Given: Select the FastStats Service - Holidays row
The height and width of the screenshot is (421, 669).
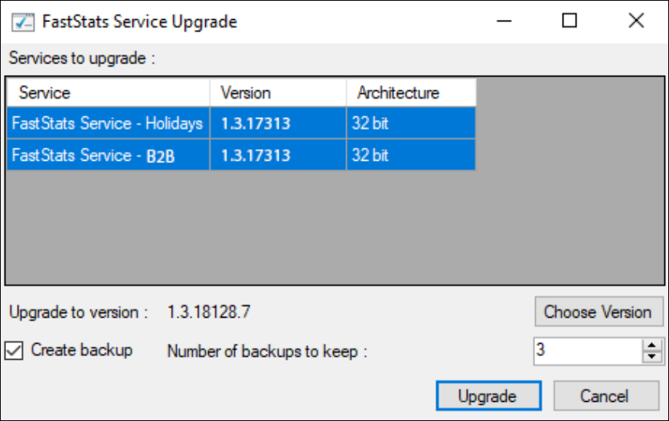Looking at the screenshot, I should [241, 122].
